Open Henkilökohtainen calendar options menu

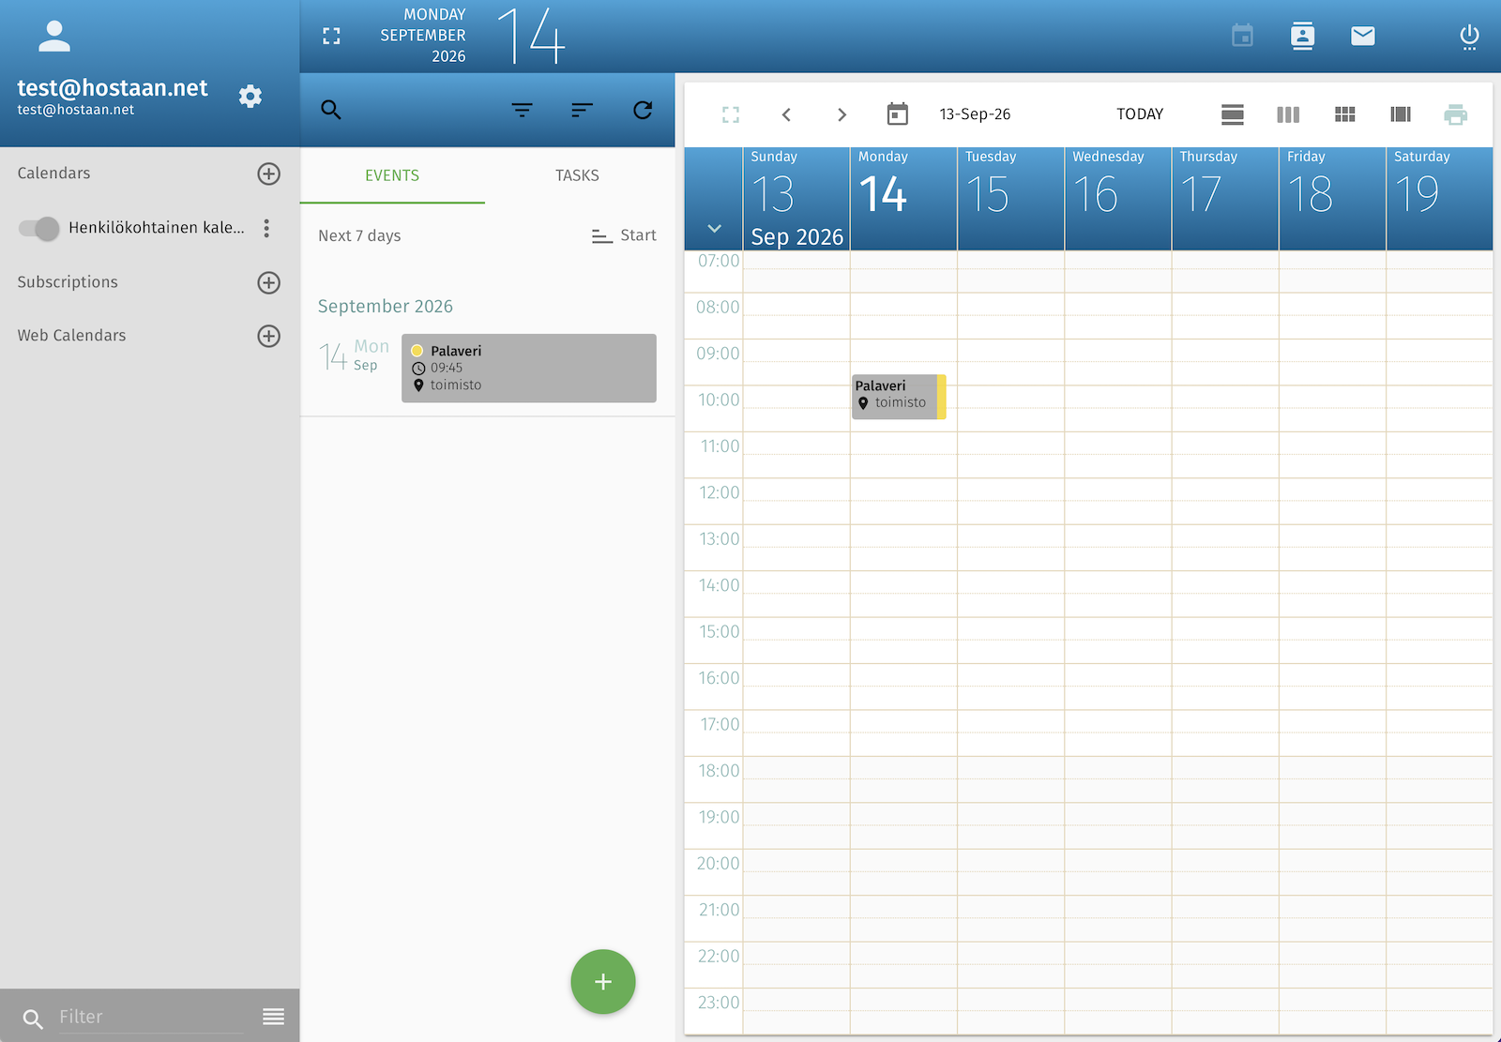click(x=266, y=228)
